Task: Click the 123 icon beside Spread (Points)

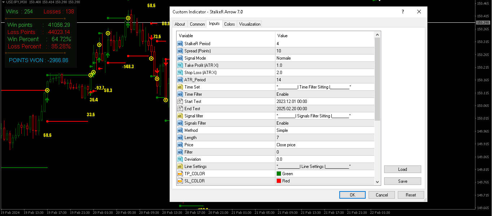Action: 180,51
